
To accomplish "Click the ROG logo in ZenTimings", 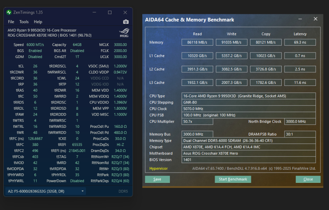I will coord(124,33).
